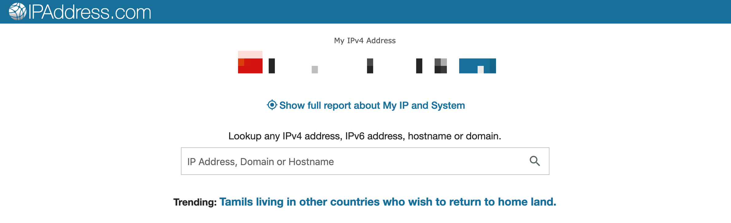Click an empty area of the blue header bar
The image size is (731, 223).
430,12
